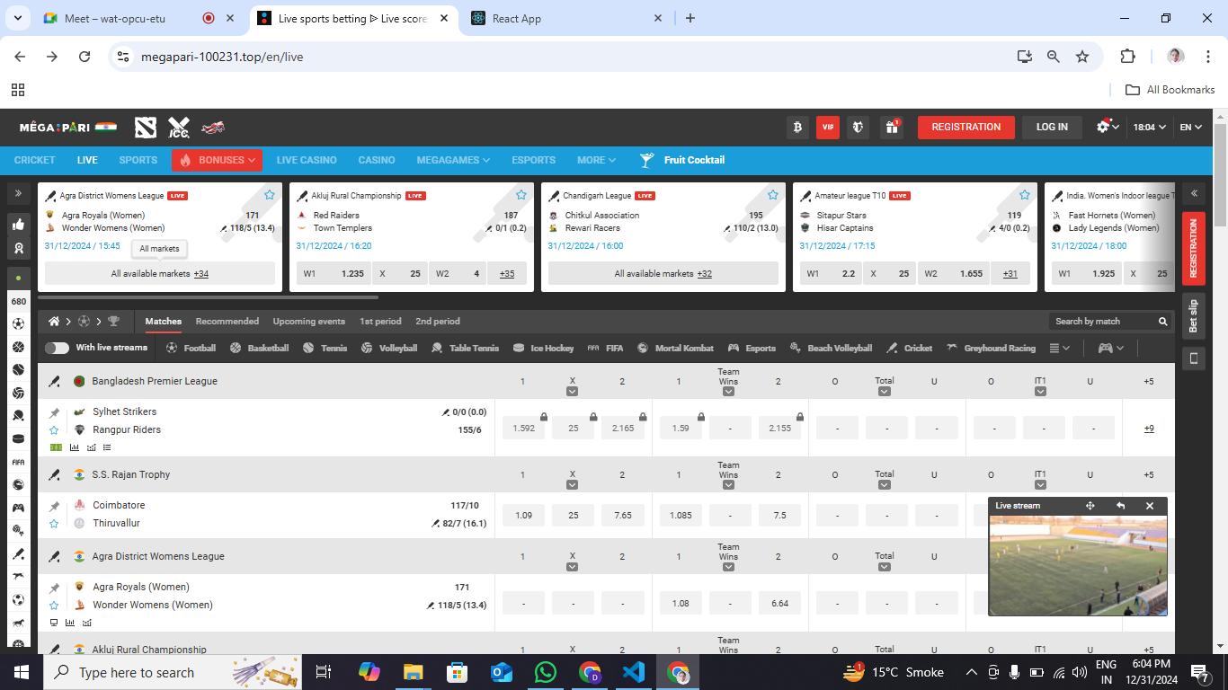Pin the Coimbatore match
1228x690 pixels.
click(x=54, y=506)
